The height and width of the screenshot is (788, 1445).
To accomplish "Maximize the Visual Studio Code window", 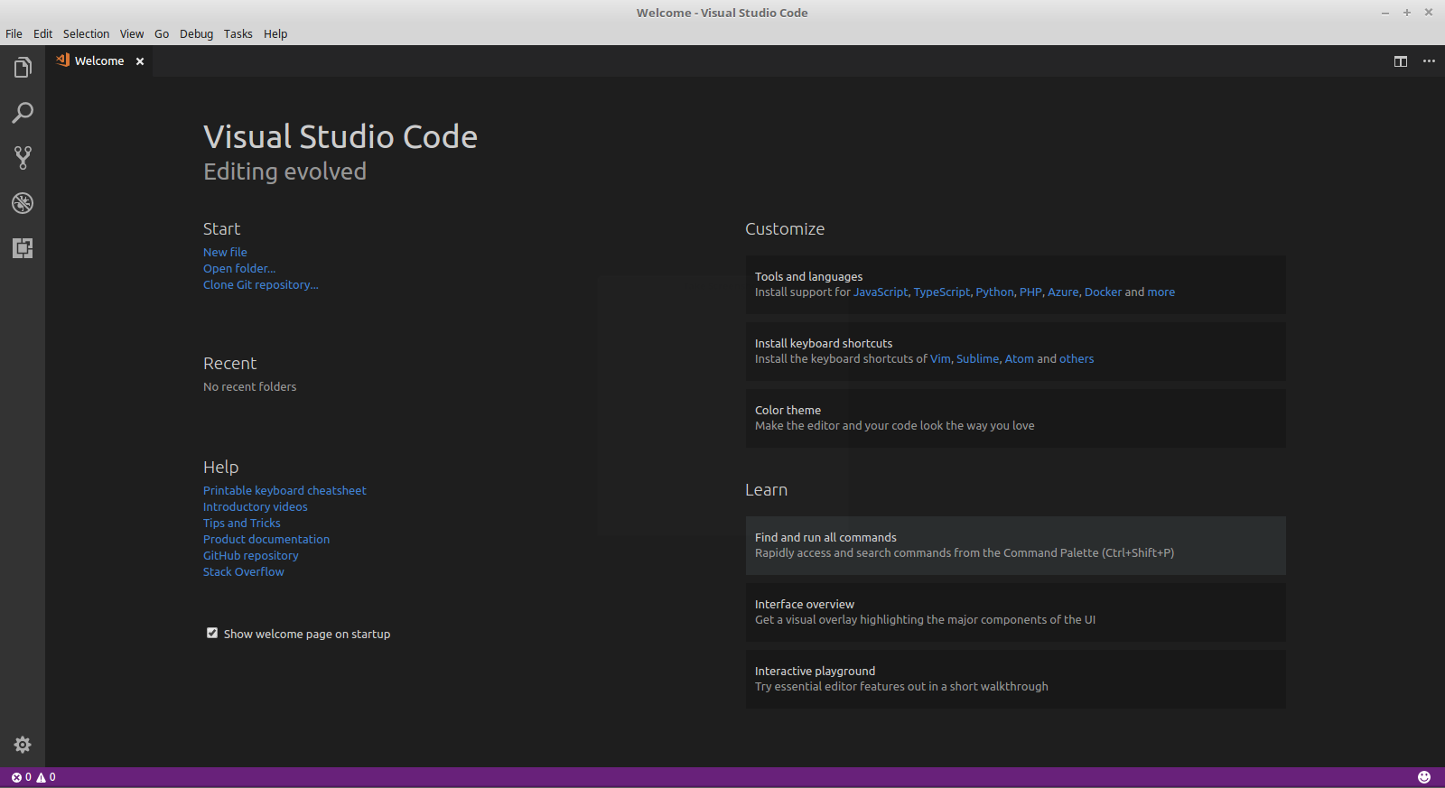I will point(1407,13).
